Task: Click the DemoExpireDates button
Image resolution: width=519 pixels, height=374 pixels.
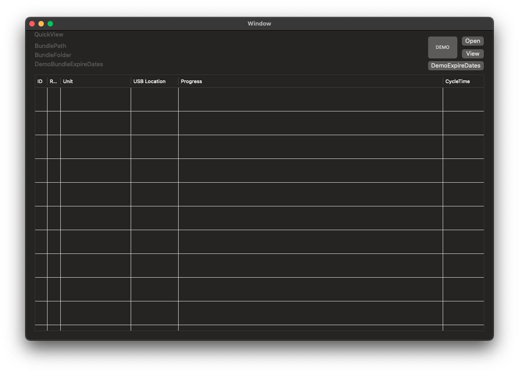Action: tap(455, 66)
